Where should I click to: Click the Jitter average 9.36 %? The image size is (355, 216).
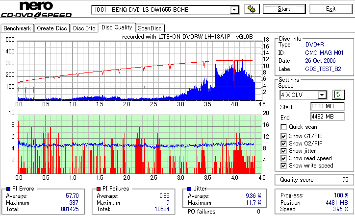tap(254, 196)
